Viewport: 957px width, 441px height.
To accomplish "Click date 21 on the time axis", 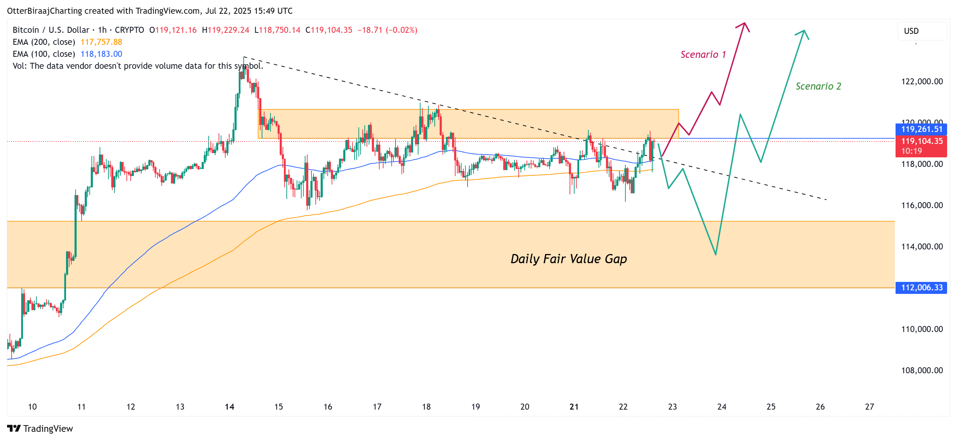I will point(574,407).
